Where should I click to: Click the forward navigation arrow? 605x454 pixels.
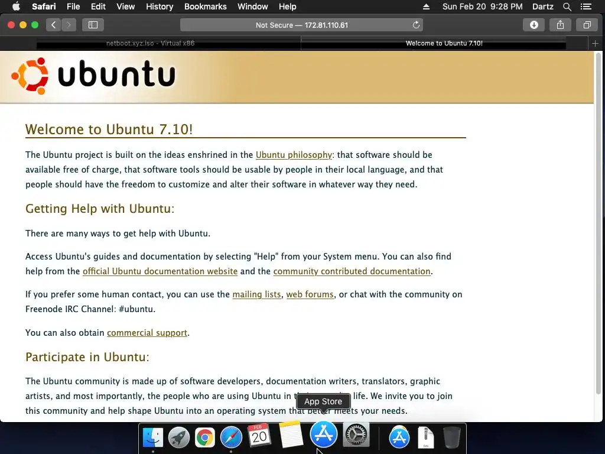(x=69, y=25)
